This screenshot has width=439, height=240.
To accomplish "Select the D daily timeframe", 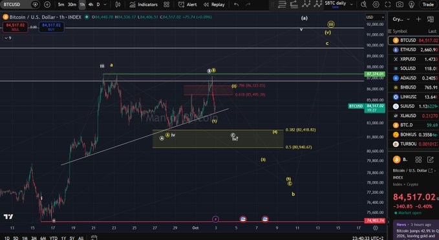I will pos(98,5).
